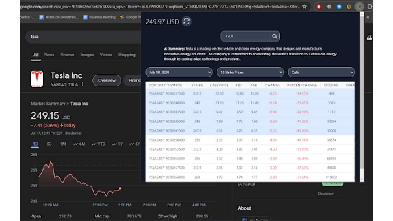The height and width of the screenshot is (221, 393).
Task: Select the 1D chart range
Action: click(x=35, y=144)
